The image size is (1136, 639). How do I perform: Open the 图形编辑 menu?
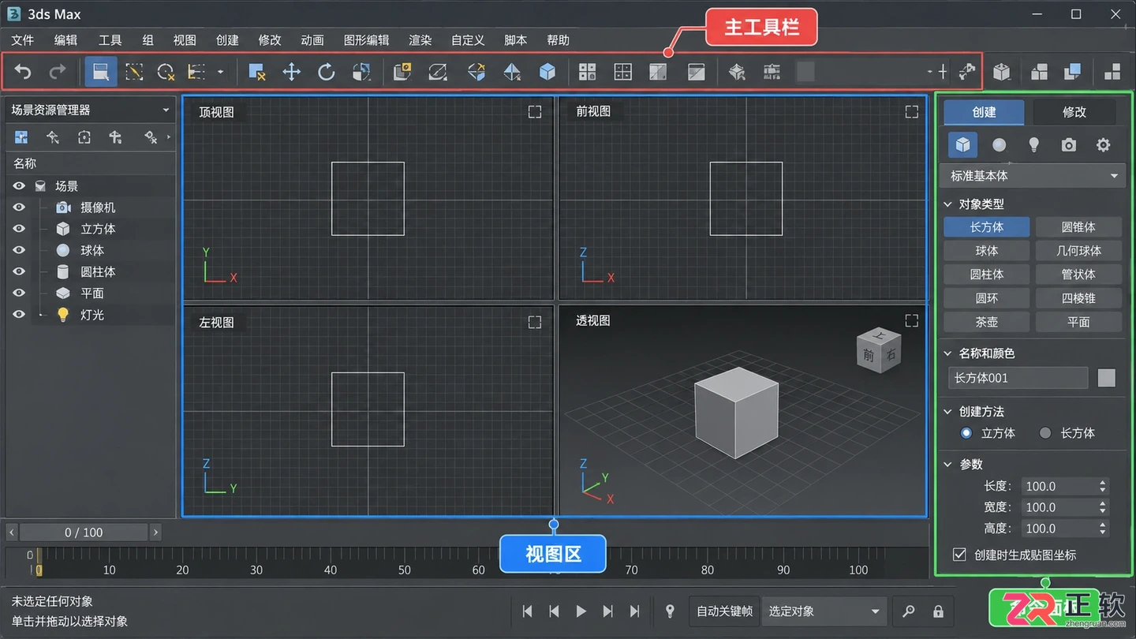[367, 40]
